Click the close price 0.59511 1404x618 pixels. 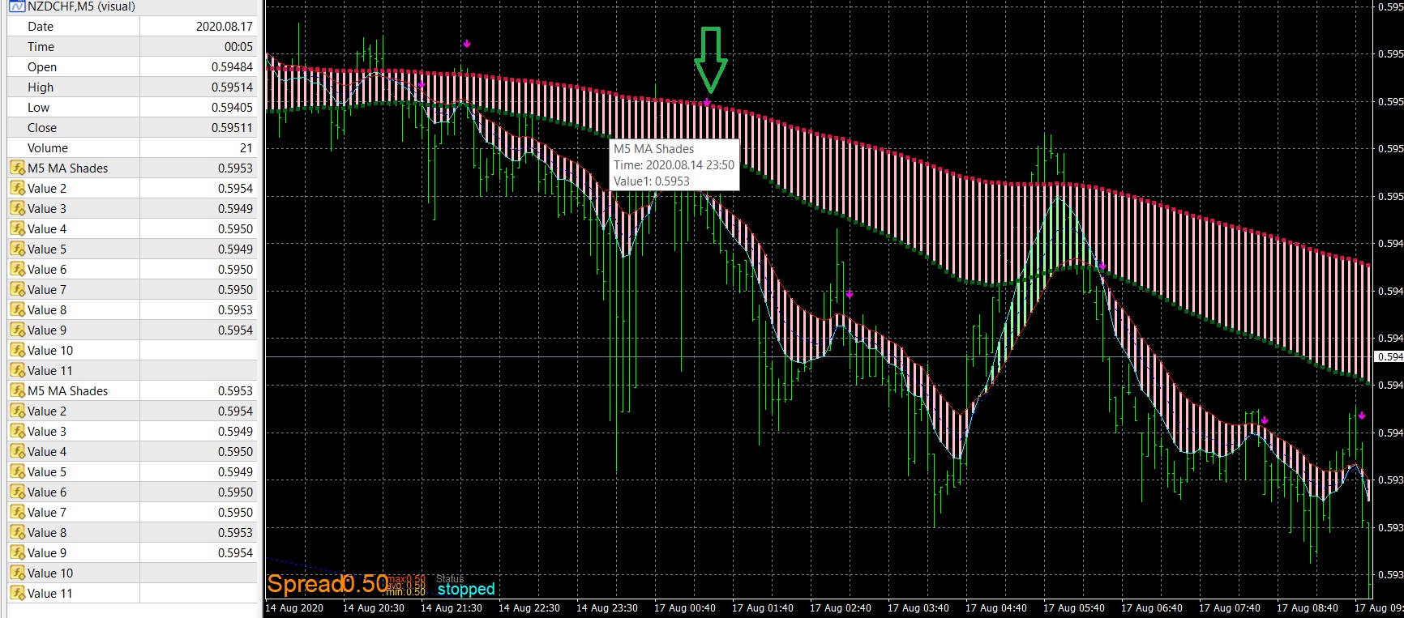233,128
